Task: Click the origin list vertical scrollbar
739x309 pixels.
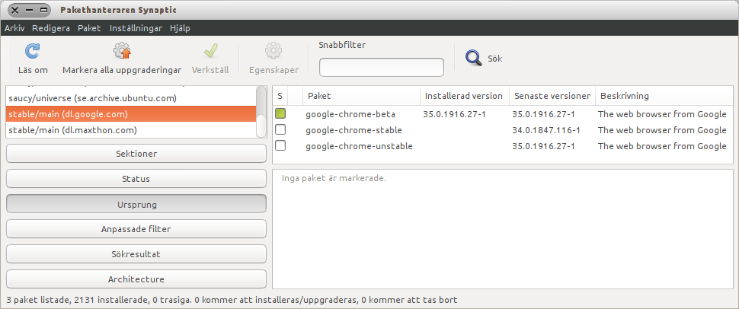Action: point(261,112)
